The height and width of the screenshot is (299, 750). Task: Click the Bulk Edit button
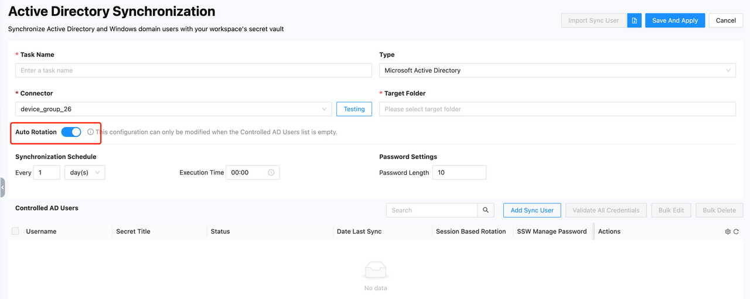671,210
